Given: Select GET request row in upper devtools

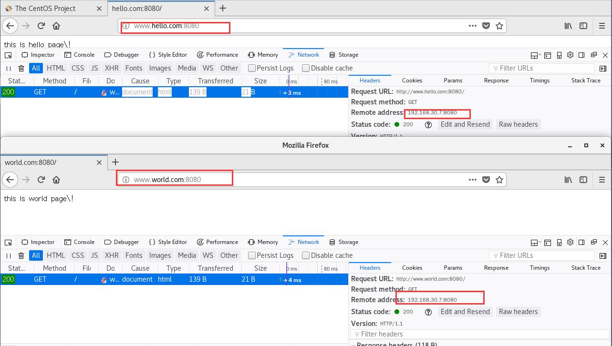Looking at the screenshot, I should [174, 92].
